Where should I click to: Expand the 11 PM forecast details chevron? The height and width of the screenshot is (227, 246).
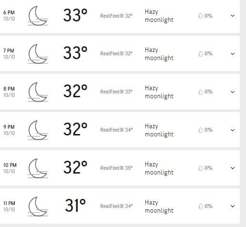233,206
